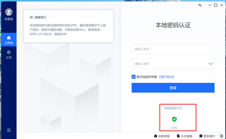This screenshot has width=226, height=139.
Task: Toggle password visibility with the eye icon
Action: [x=210, y=64]
